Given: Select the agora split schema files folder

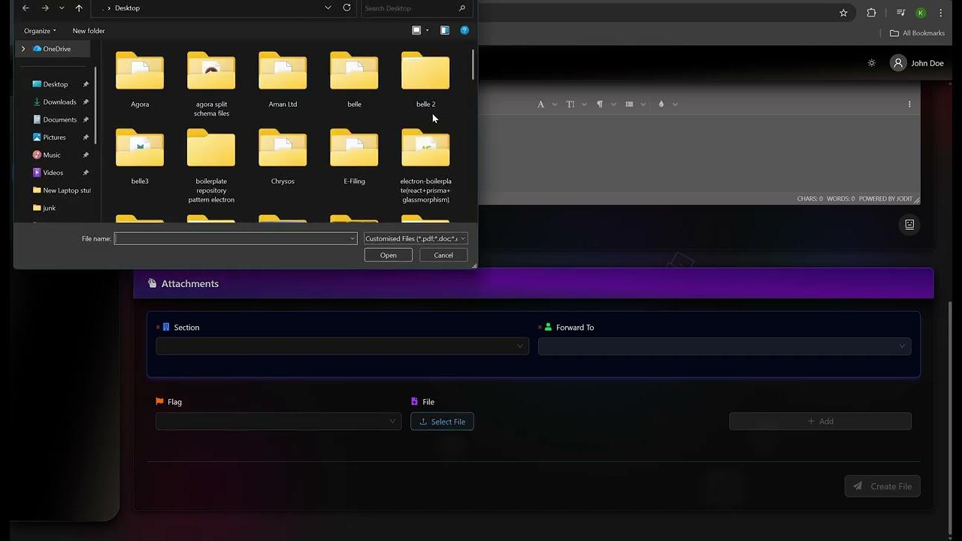Looking at the screenshot, I should (x=211, y=84).
